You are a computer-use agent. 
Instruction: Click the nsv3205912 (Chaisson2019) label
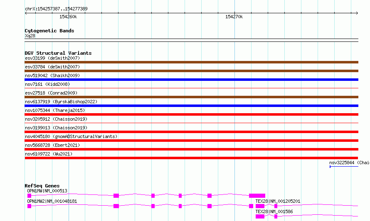point(56,119)
